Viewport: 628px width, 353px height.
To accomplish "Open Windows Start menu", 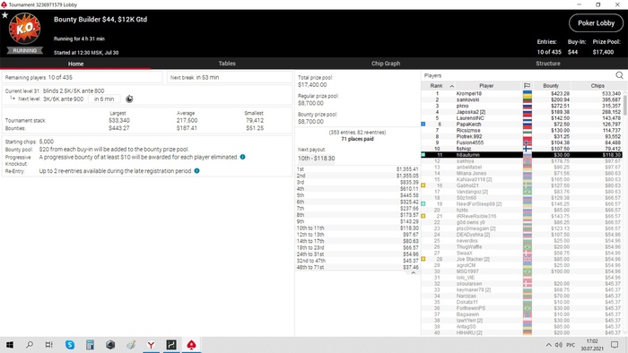I will (10, 345).
